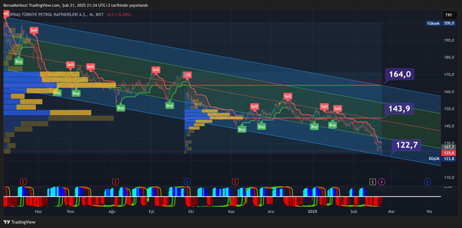Click the 2025 label on the time axis
Screen dimensions: 462x228
pos(312,212)
